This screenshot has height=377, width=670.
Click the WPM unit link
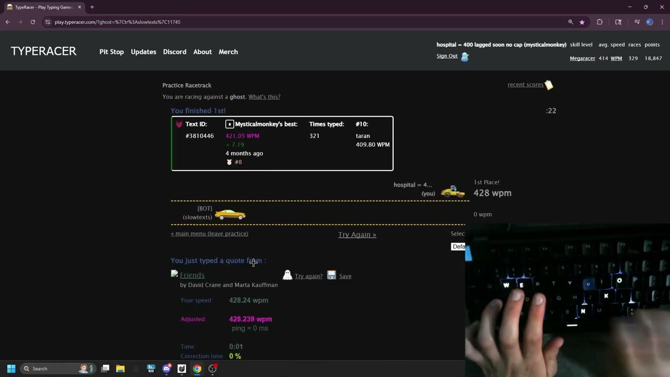pos(616,58)
